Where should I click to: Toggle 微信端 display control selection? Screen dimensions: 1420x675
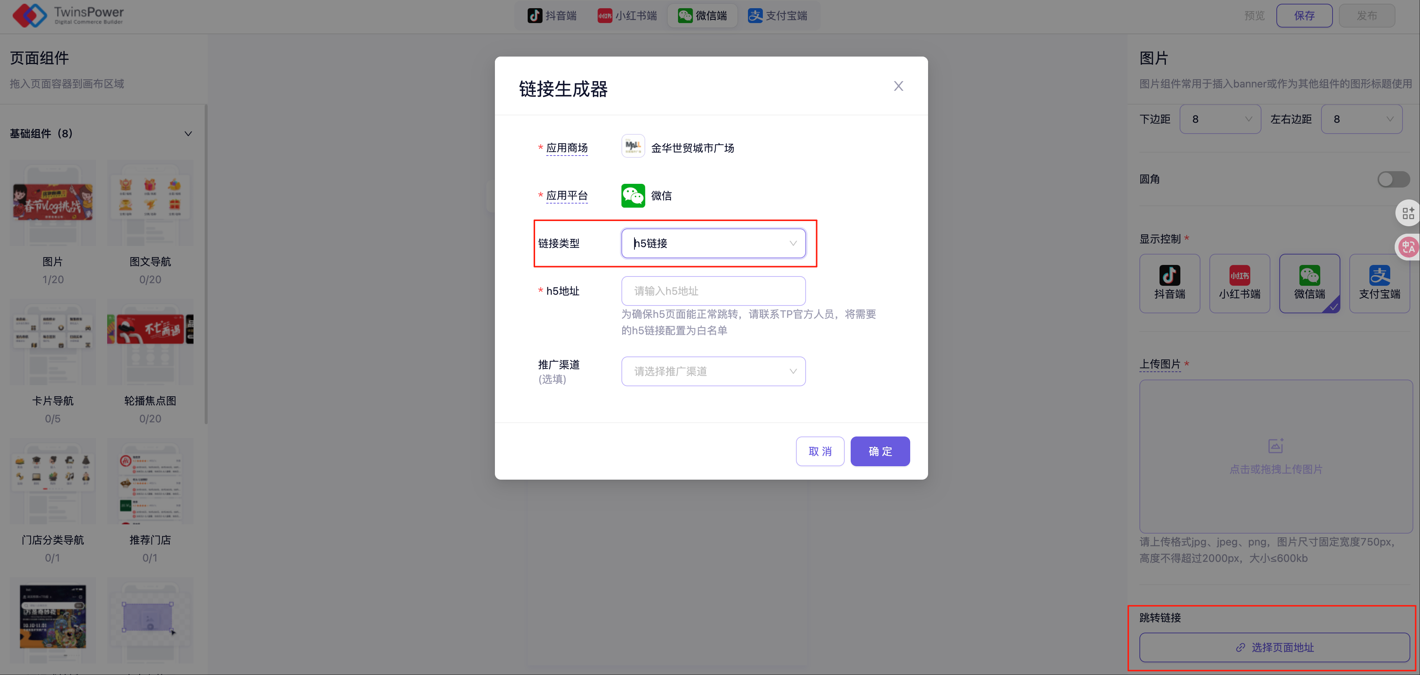1309,283
